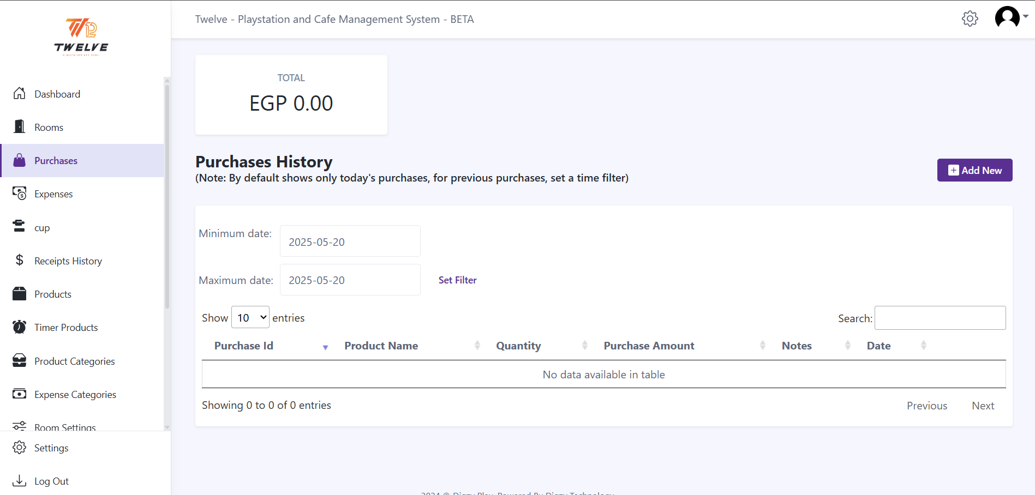The width and height of the screenshot is (1035, 495).
Task: Open settings gear in top header
Action: pyautogui.click(x=970, y=19)
